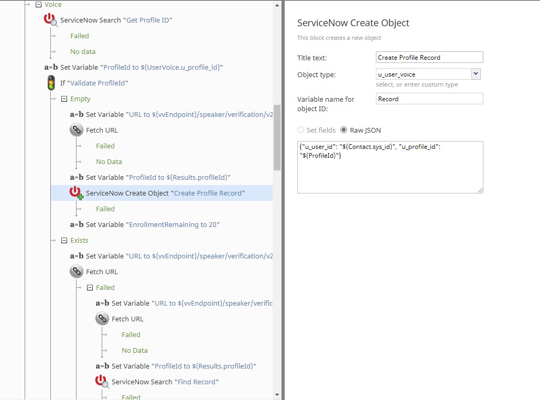540x400 pixels.
Task: Select the Fetch URL link icon inside expanded Failed branch
Action: [102, 319]
